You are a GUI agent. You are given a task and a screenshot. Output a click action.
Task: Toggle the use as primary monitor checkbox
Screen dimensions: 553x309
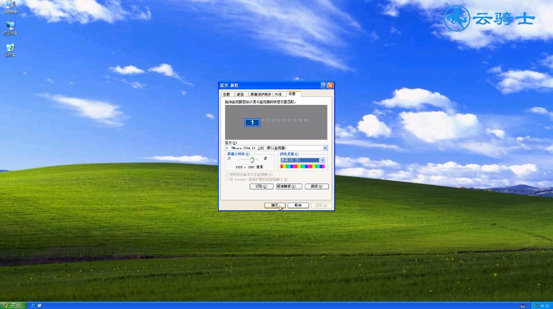pos(227,174)
